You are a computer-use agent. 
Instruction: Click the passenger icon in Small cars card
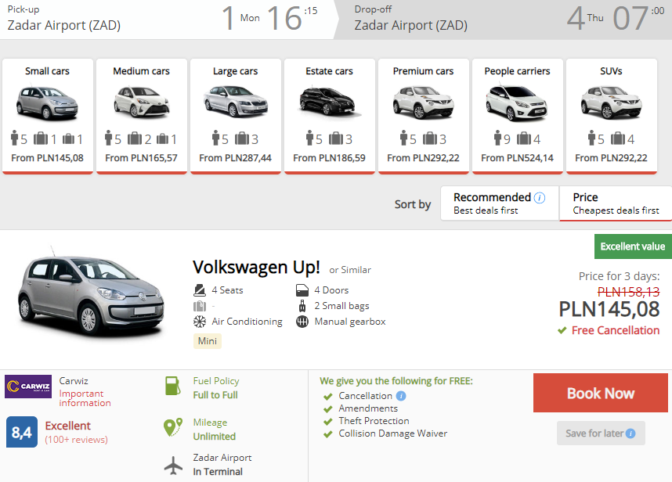(x=15, y=138)
